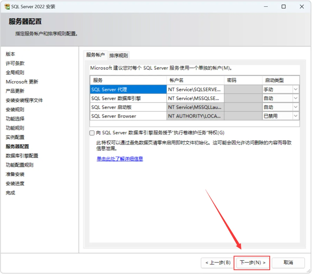Click the 帐户名 column header
Image resolution: width=312 pixels, height=274 pixels.
coord(195,80)
